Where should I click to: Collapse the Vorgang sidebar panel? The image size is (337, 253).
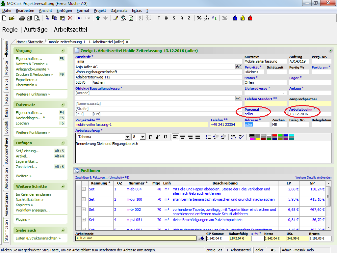(x=63, y=51)
